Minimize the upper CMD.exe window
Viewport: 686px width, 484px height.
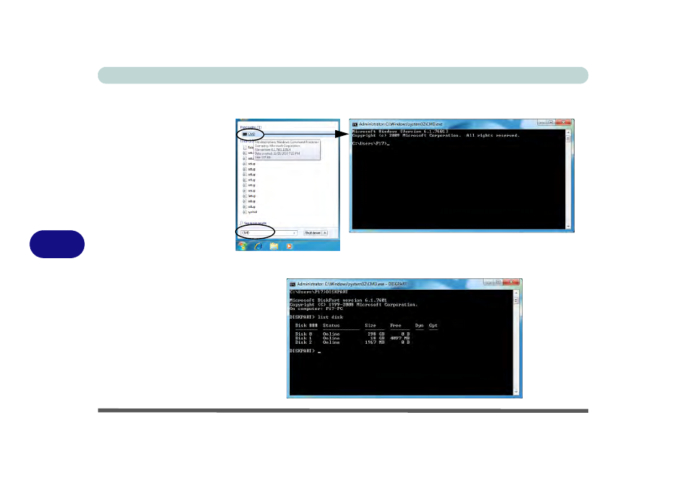click(x=541, y=122)
